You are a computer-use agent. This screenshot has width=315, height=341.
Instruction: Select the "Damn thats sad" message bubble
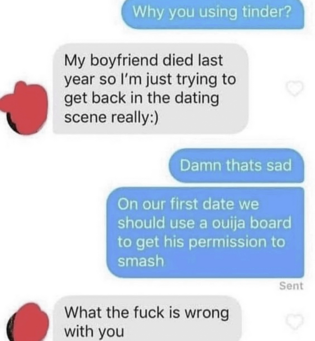[x=236, y=165]
